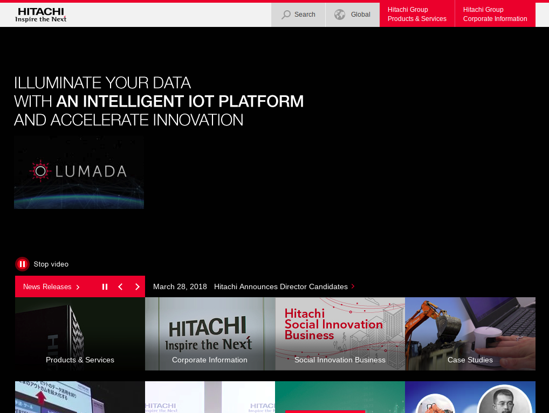Pause the news ticker rotation
Screen dimensions: 549x413
[x=105, y=287]
